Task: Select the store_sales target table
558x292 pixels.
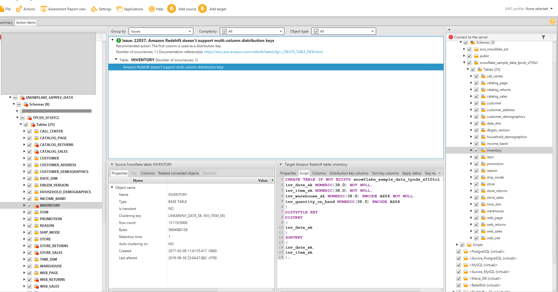Action: [495, 198]
